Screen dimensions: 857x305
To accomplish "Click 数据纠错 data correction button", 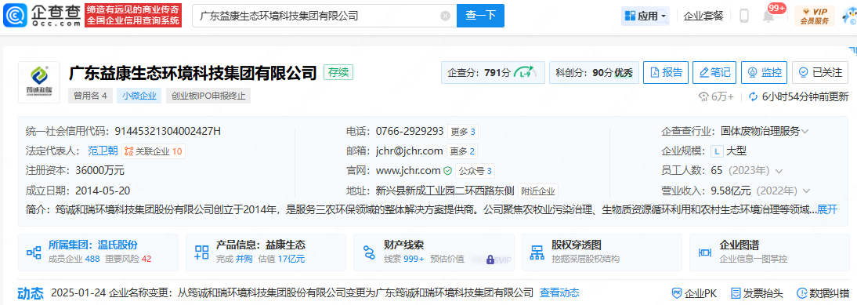I will (823, 292).
